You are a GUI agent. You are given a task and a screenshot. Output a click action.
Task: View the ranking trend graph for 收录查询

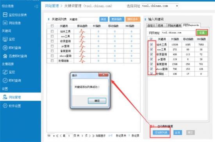[x=82, y=41]
